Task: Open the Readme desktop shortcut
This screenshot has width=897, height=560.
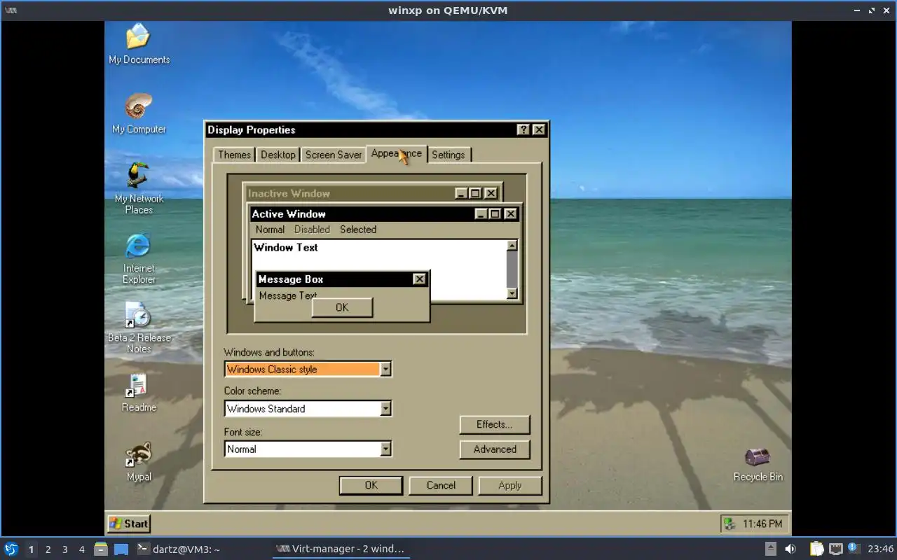Action: pos(139,392)
